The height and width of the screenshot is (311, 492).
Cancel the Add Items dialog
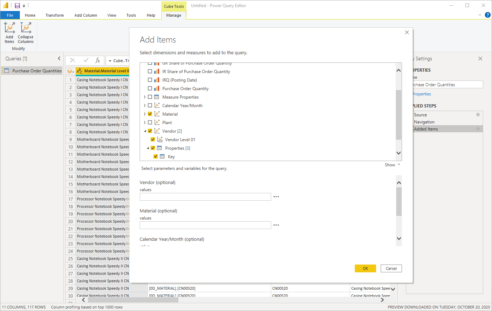coord(391,268)
